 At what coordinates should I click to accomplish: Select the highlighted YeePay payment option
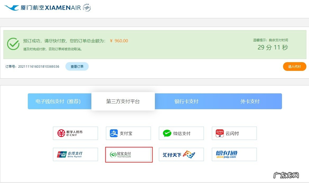(x=129, y=154)
